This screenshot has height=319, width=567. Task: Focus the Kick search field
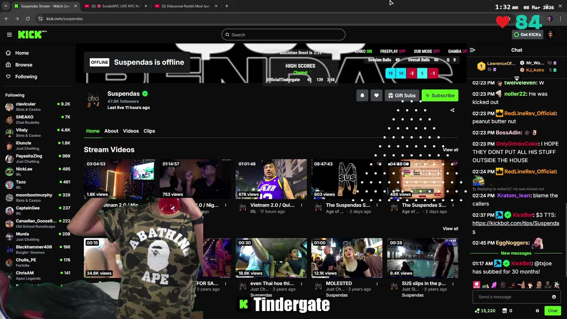pyautogui.click(x=283, y=35)
